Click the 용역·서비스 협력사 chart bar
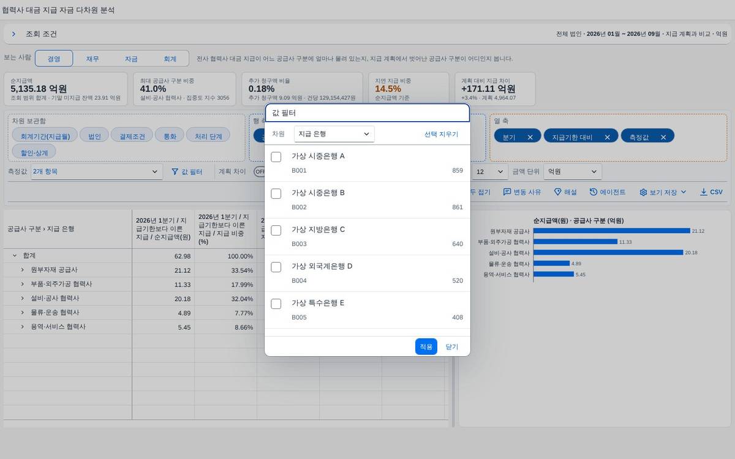 554,274
